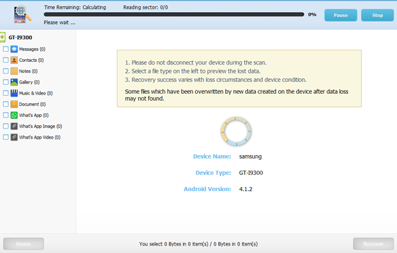Click the Contacts person icon

[x=14, y=60]
